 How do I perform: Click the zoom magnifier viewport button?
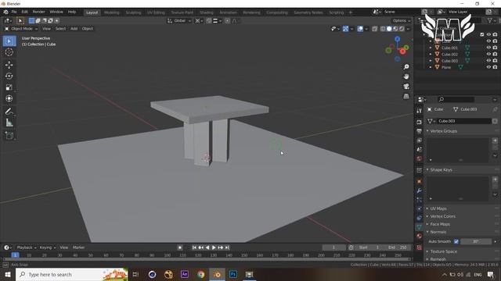click(x=406, y=67)
